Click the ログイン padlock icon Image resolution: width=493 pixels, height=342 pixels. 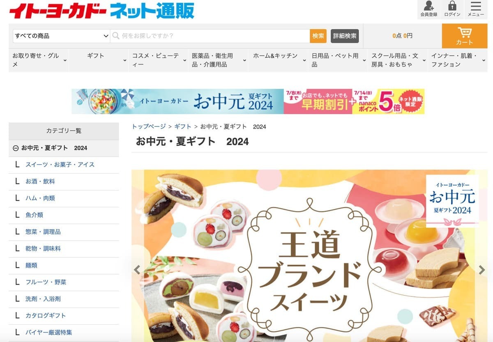point(452,9)
